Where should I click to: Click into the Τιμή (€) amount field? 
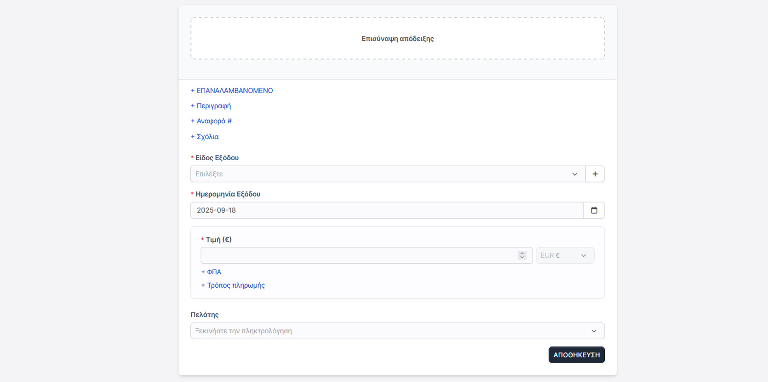pyautogui.click(x=359, y=255)
